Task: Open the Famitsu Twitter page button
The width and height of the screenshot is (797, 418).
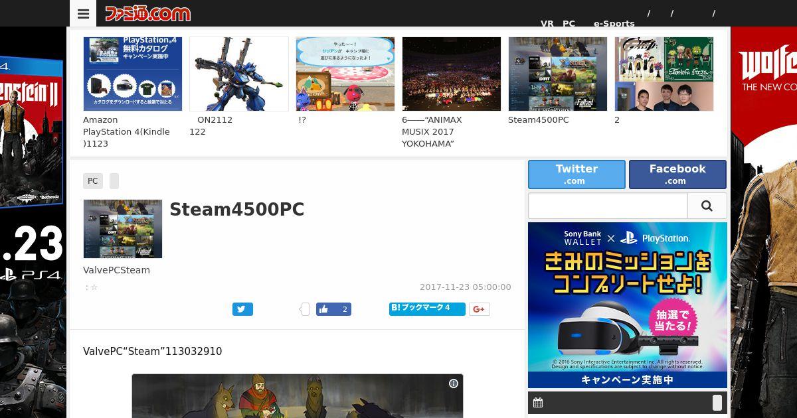Action: coord(576,174)
